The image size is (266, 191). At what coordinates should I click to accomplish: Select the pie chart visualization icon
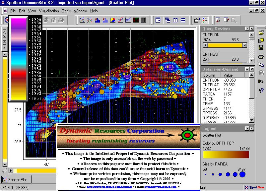pyautogui.click(x=113, y=20)
